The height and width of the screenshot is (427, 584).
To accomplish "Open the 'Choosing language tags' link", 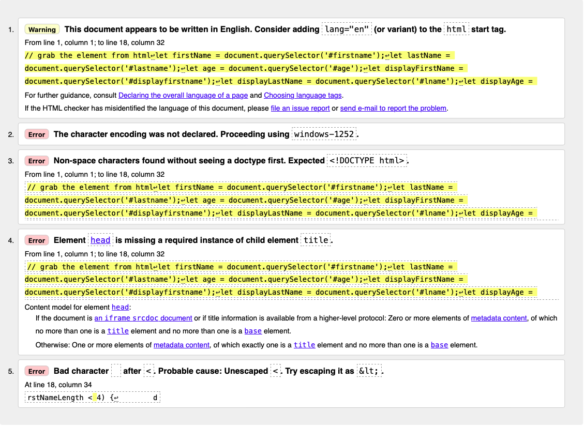I will [303, 95].
